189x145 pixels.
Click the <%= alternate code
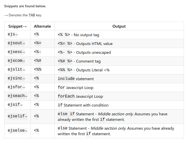click(38, 43)
